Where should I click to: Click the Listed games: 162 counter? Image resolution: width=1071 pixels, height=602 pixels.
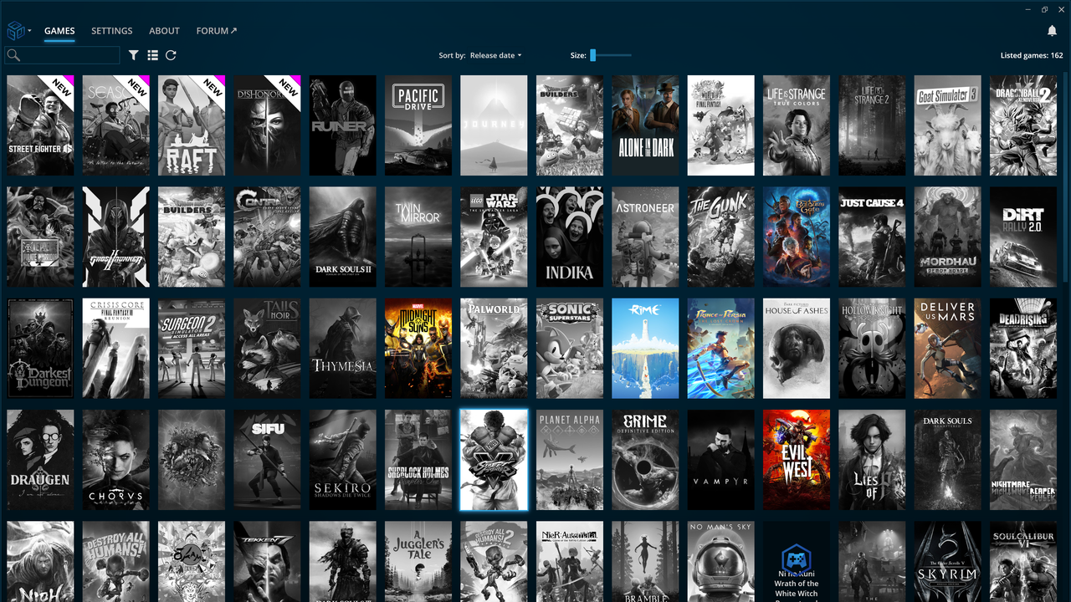(1032, 55)
